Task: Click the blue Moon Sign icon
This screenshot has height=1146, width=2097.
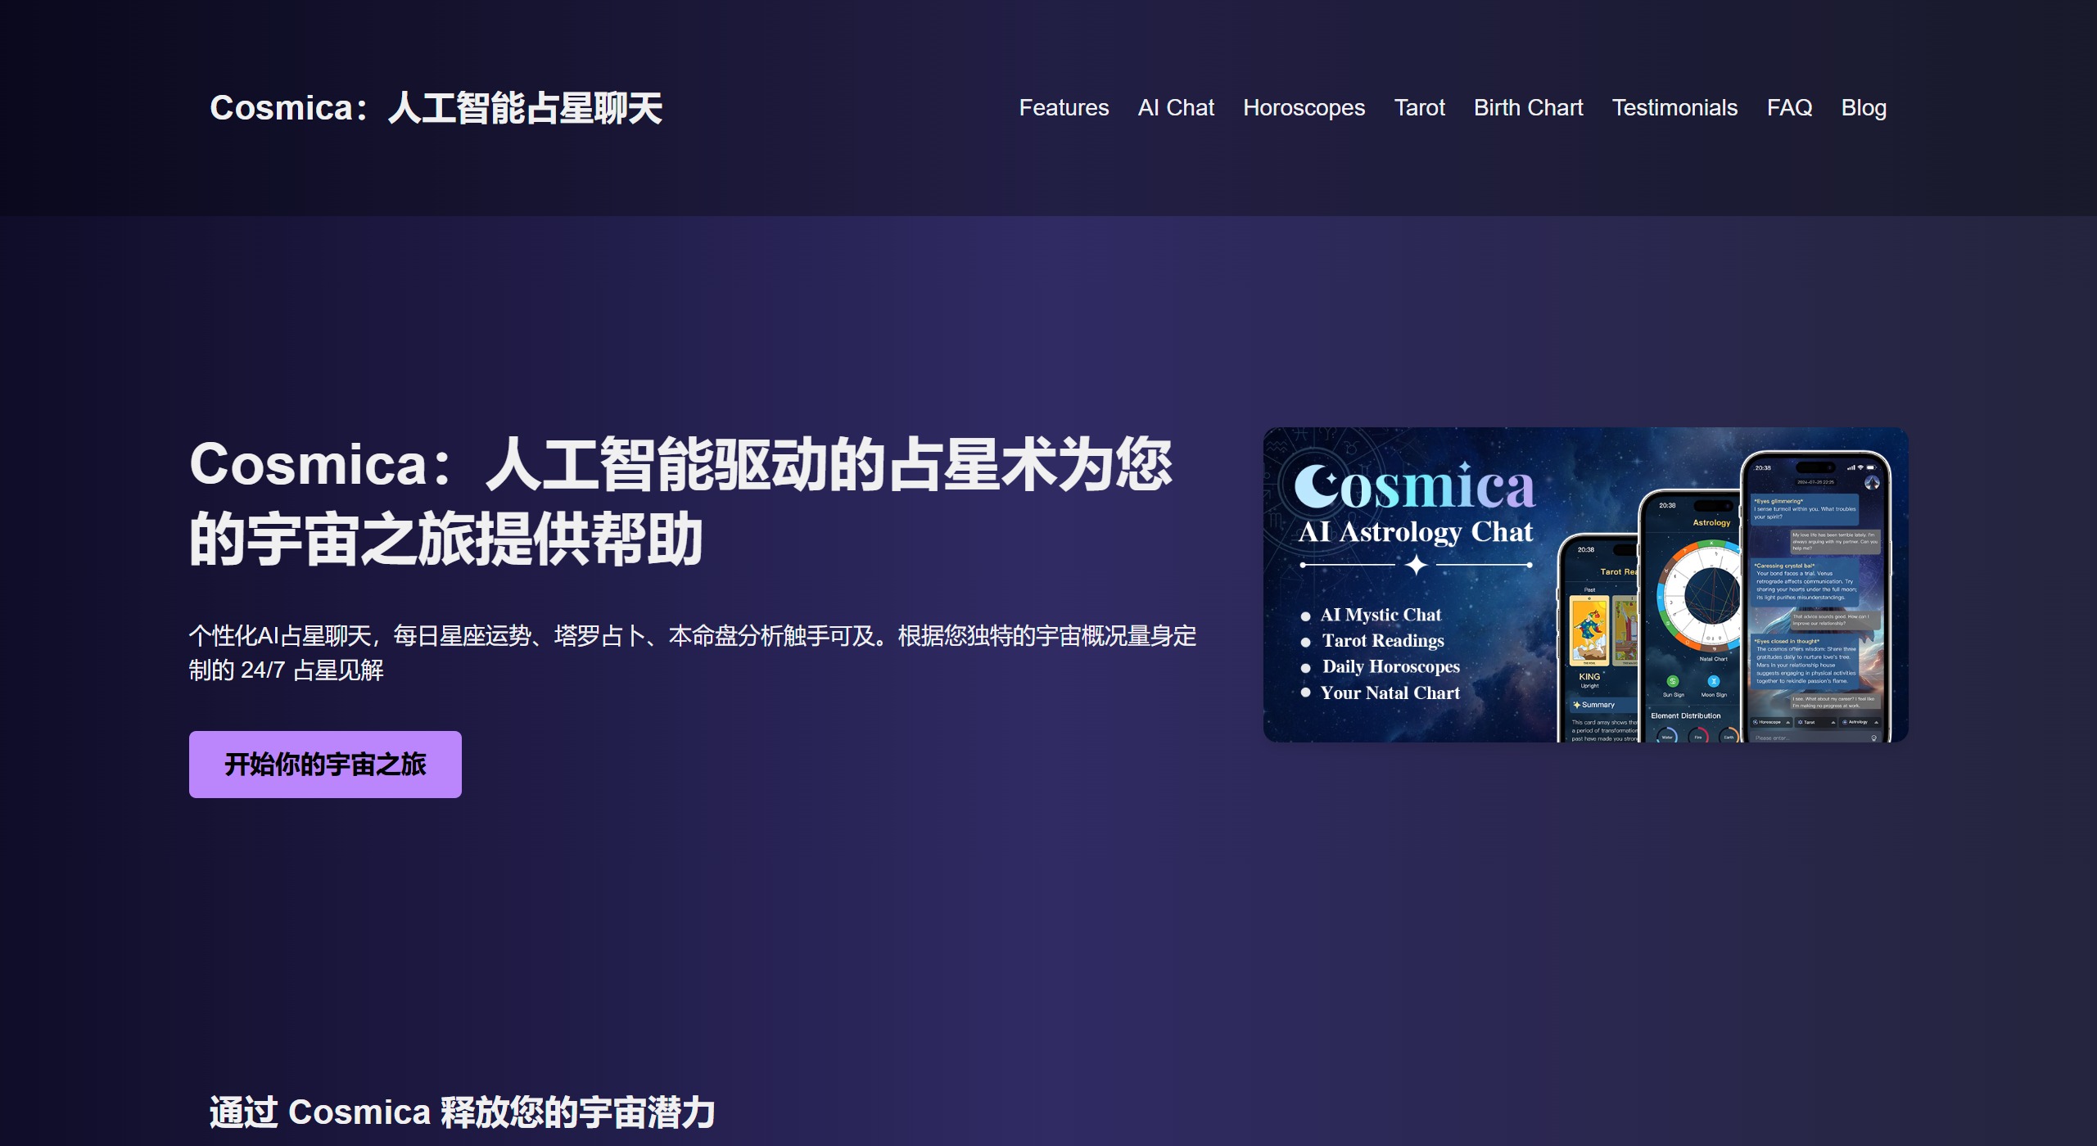Action: (1714, 681)
